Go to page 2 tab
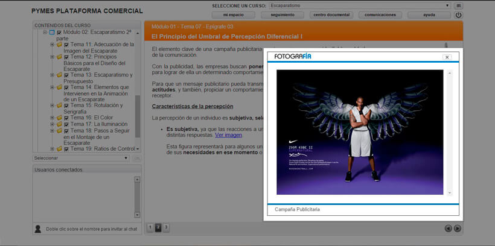This screenshot has height=246, width=495. [158, 227]
